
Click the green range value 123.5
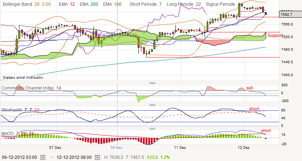coord(152,157)
